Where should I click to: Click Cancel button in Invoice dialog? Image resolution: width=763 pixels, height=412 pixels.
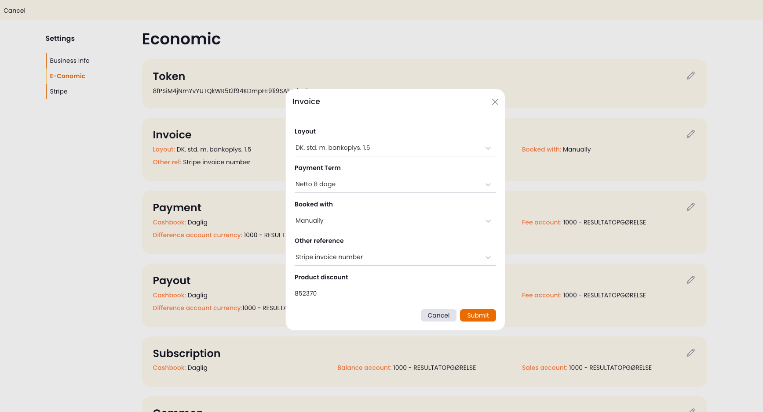[438, 315]
